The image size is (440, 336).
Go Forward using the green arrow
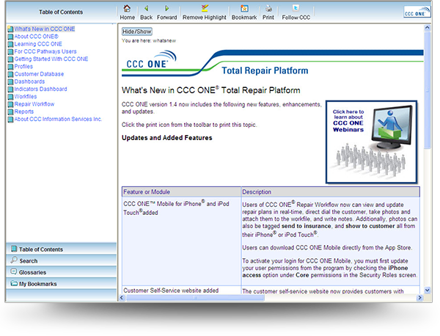(x=166, y=8)
